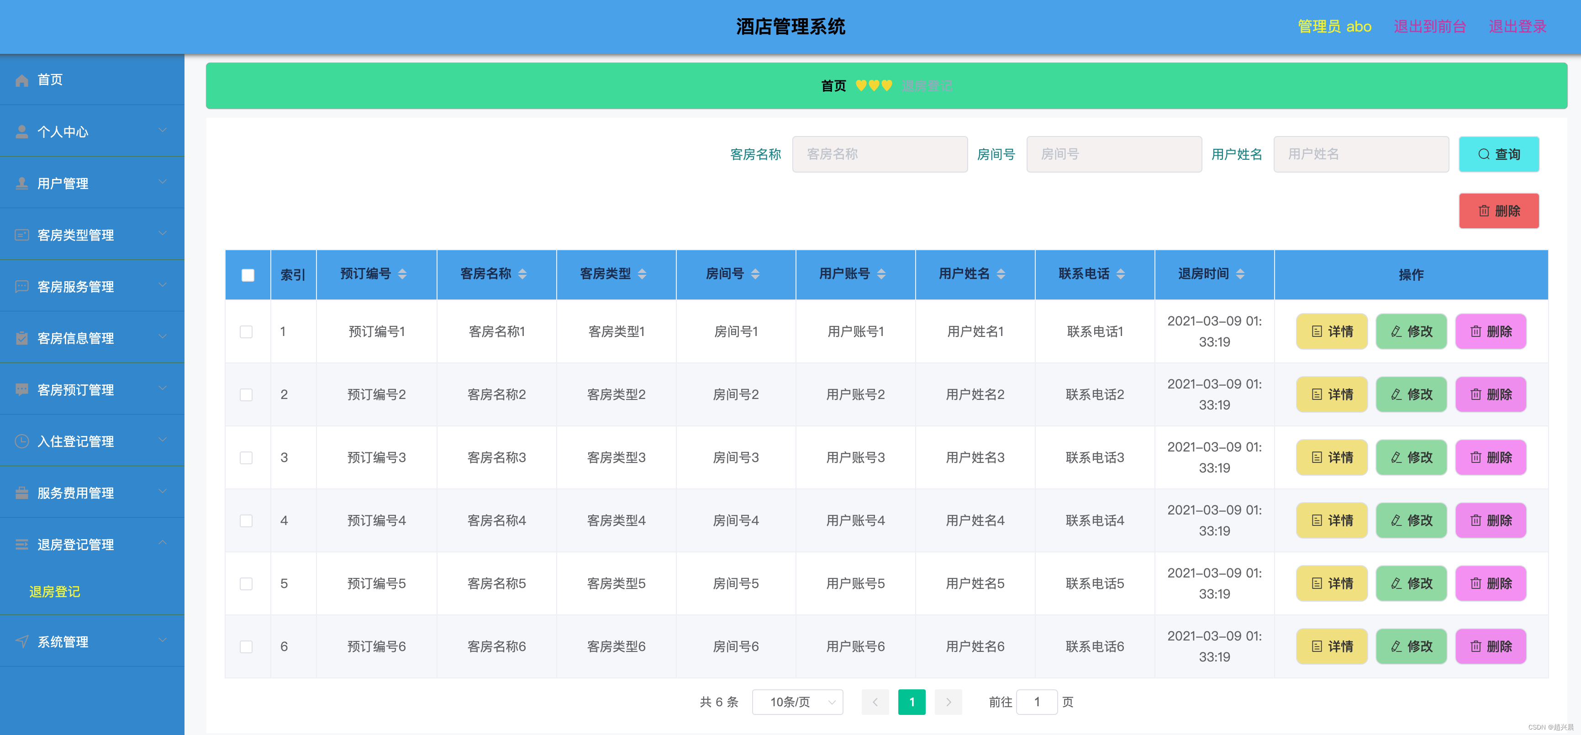Sort table by 退房时间 column arrows
Image resolution: width=1581 pixels, height=735 pixels.
pyautogui.click(x=1241, y=274)
